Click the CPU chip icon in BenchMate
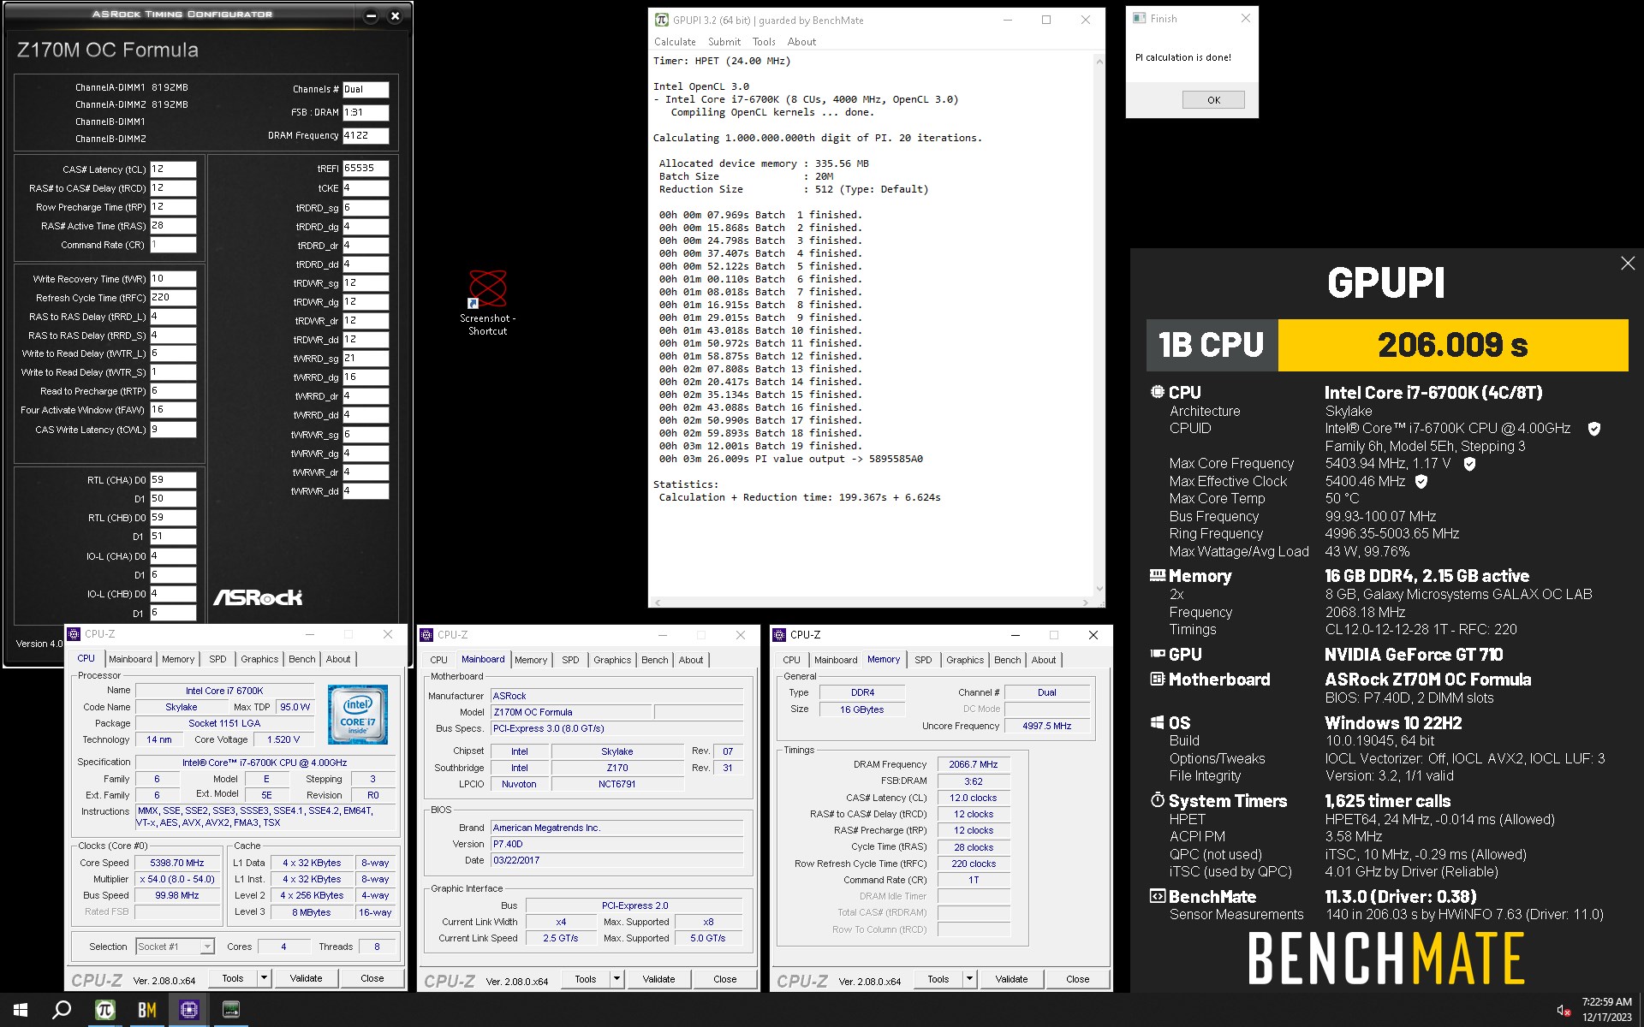 coord(1158,392)
